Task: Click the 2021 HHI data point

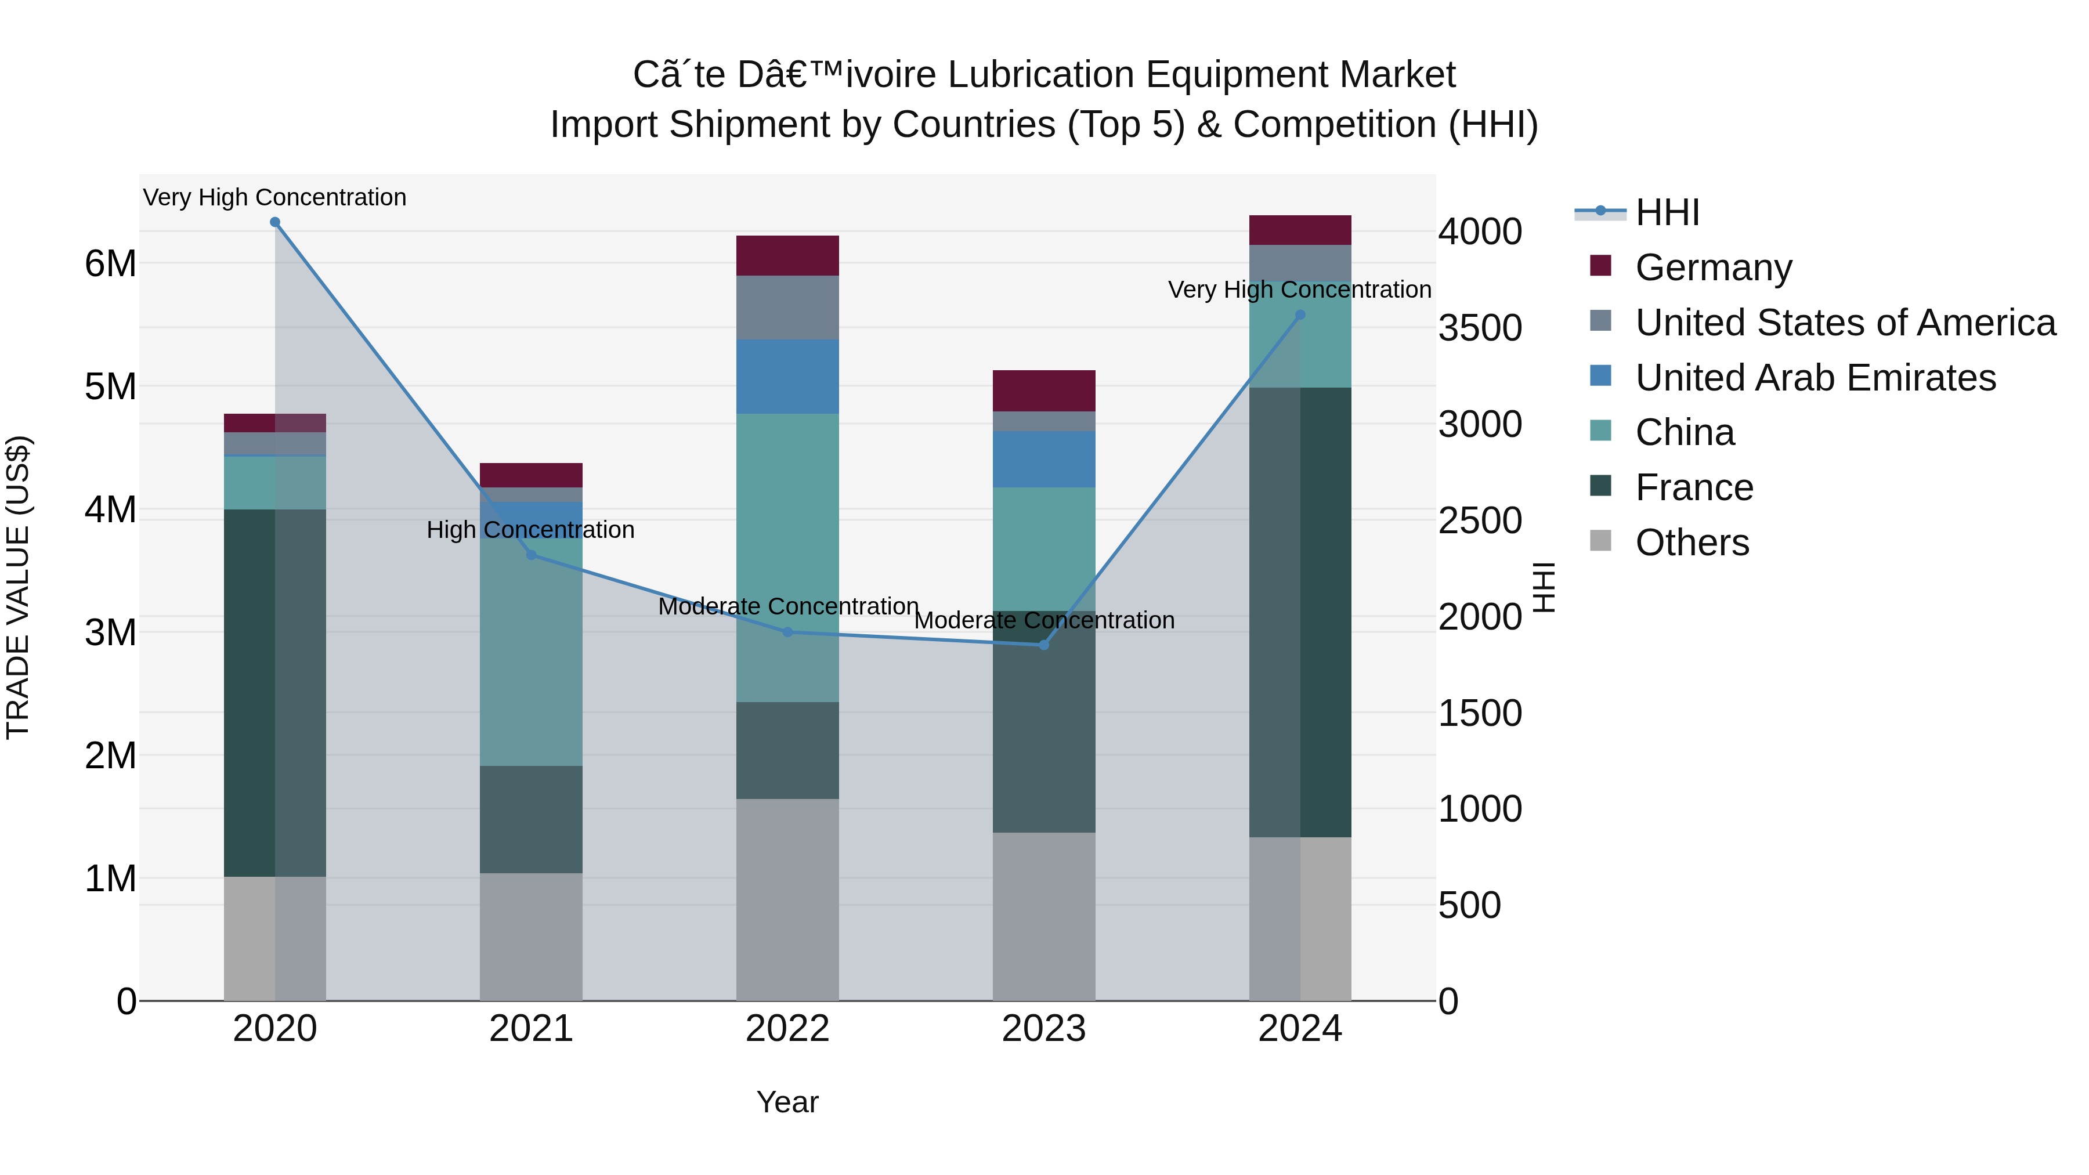Action: coord(531,555)
